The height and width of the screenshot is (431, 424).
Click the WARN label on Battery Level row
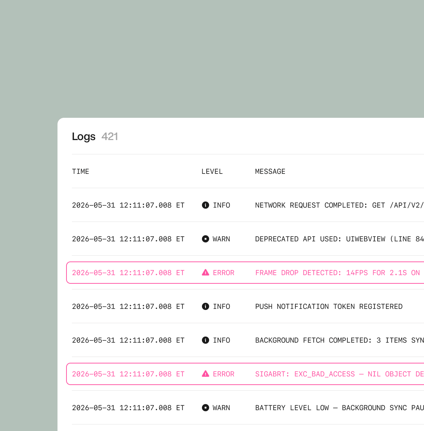[221, 408]
